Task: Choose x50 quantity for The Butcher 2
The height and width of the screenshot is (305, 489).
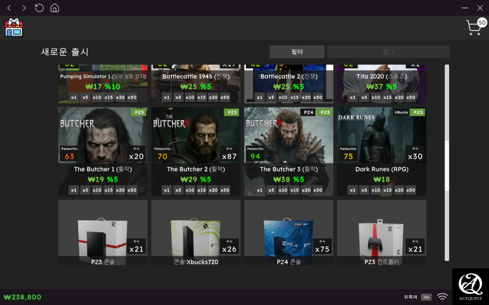Action: [x=225, y=190]
